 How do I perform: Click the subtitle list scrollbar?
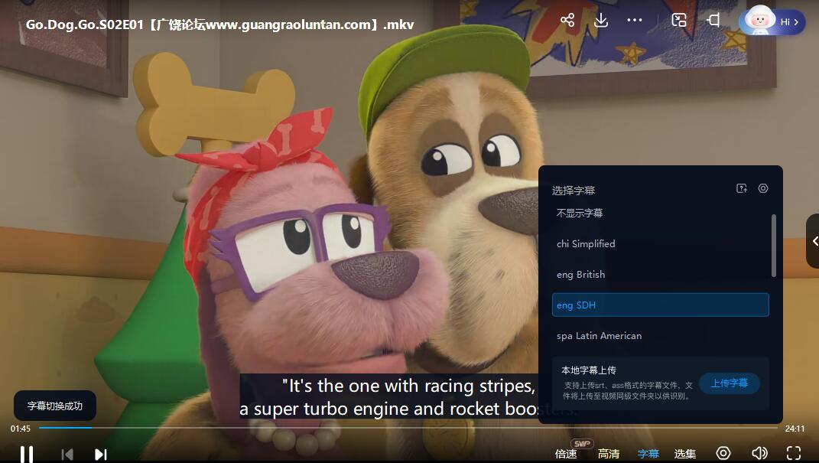(774, 245)
